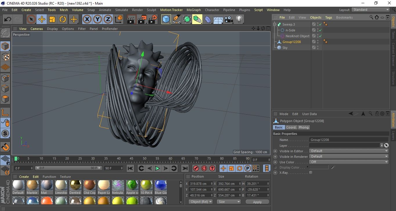Open the MoGraph menu
The height and width of the screenshot is (211, 396).
tap(194, 10)
